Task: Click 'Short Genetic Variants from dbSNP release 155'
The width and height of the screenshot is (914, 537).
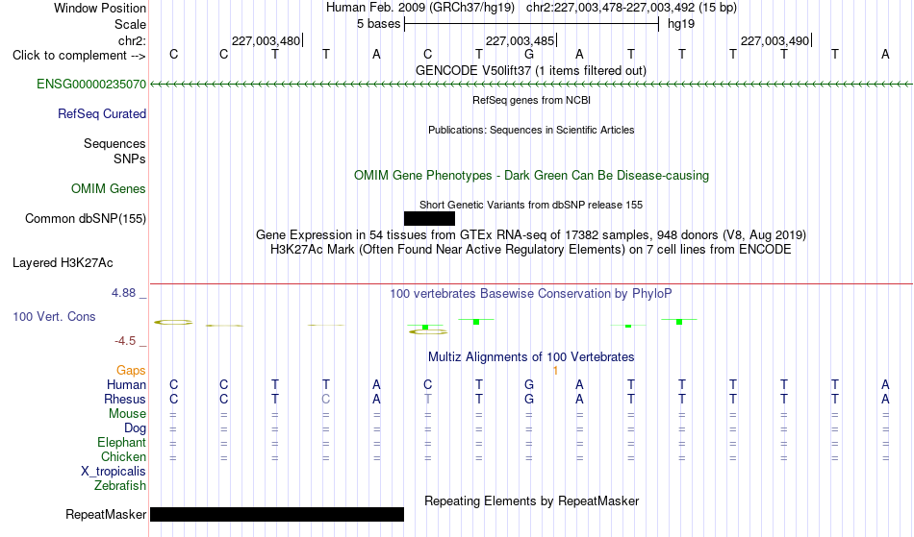Action: pyautogui.click(x=531, y=205)
